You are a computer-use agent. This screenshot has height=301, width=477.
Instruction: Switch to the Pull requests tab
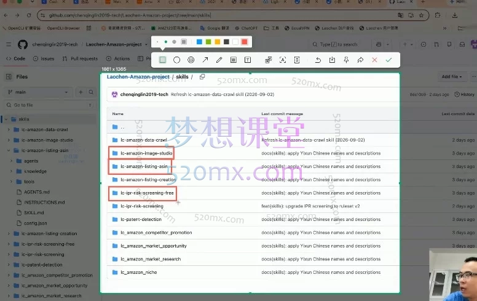(x=80, y=58)
